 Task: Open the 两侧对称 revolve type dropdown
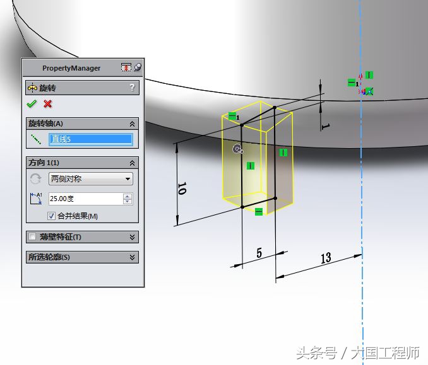tap(91, 179)
